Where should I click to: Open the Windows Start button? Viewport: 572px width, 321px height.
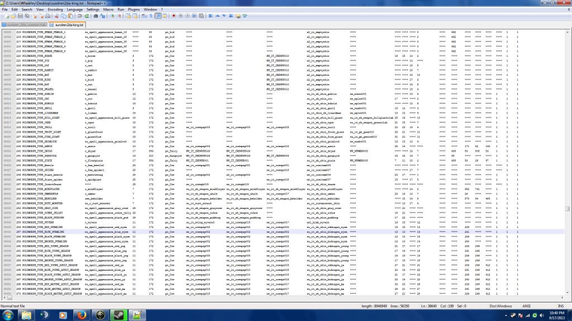click(x=9, y=314)
